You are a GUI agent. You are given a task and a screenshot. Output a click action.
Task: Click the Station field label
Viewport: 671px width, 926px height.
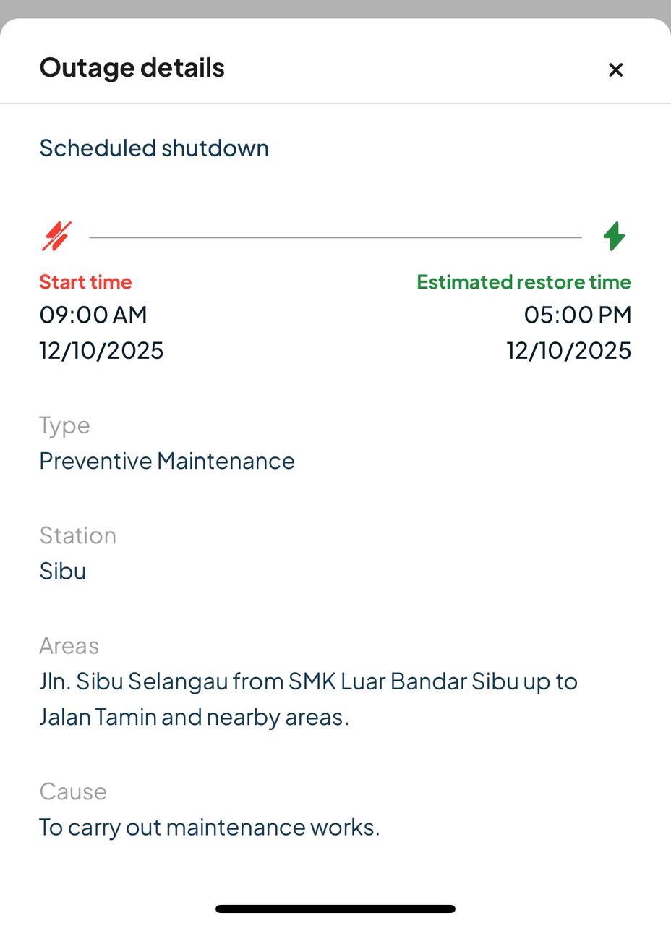[x=77, y=535]
